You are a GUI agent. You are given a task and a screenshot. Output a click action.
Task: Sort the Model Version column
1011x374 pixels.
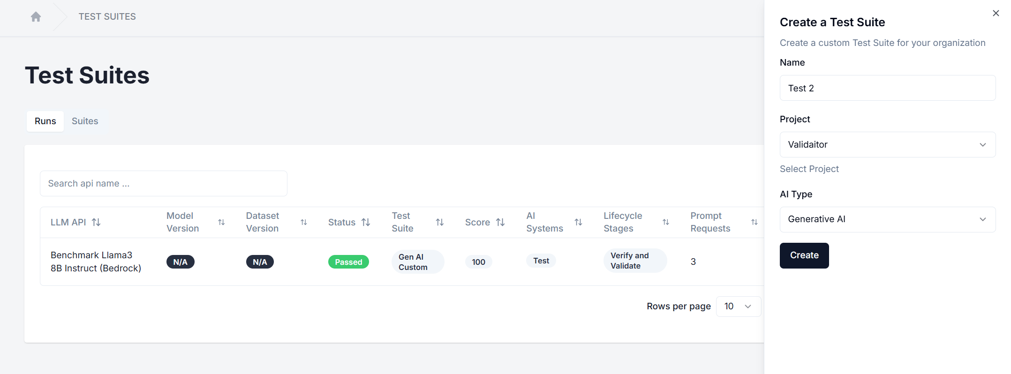(221, 222)
